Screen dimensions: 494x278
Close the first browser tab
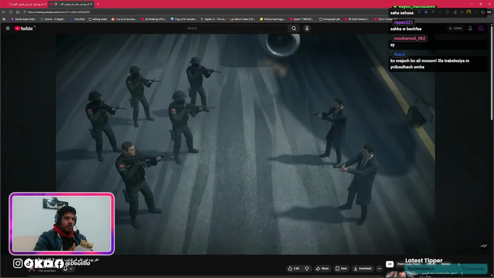click(x=45, y=4)
